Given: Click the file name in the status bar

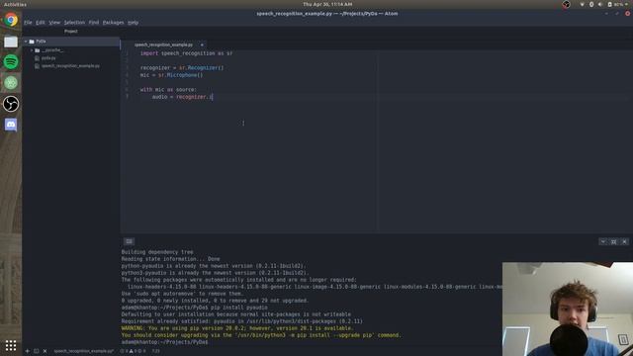Looking at the screenshot, I should [x=83, y=351].
